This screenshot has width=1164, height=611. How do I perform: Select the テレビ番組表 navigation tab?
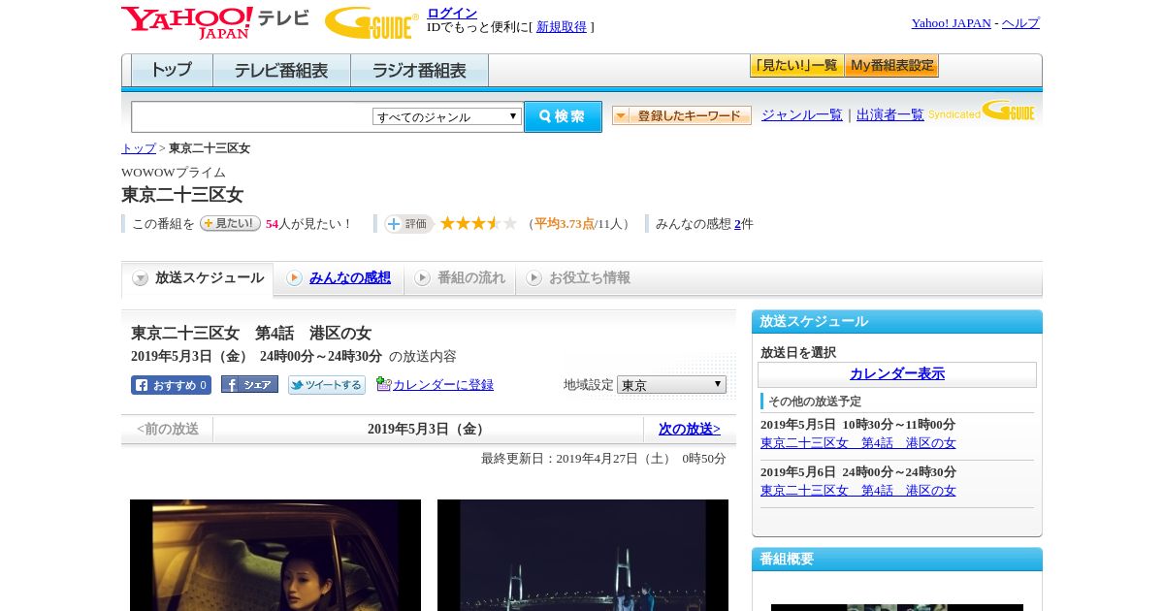click(x=281, y=71)
